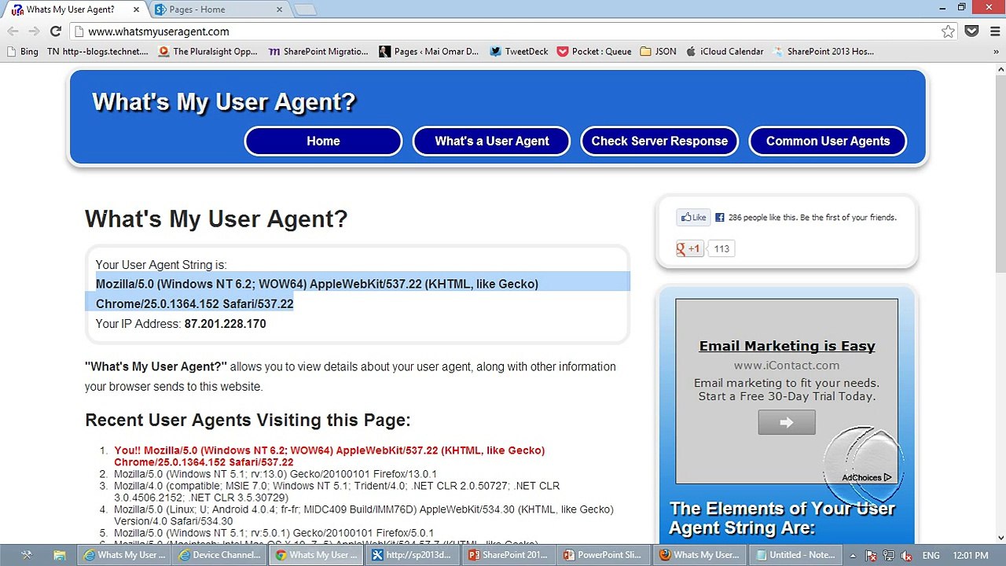Click the highlighted user agent string text
The width and height of the screenshot is (1006, 566).
point(317,294)
